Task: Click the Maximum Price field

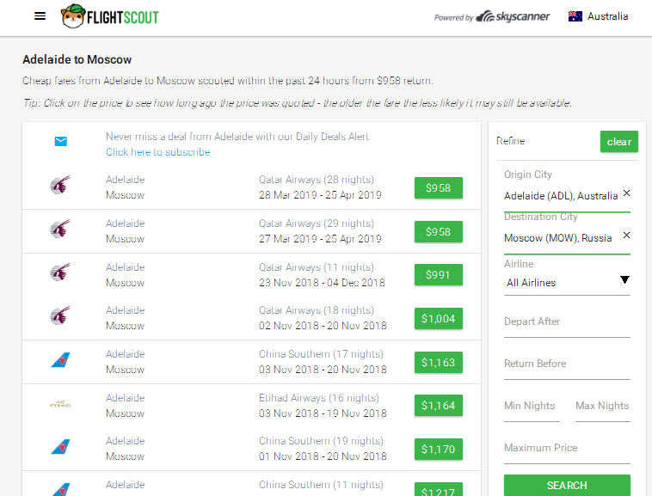Action: (567, 448)
